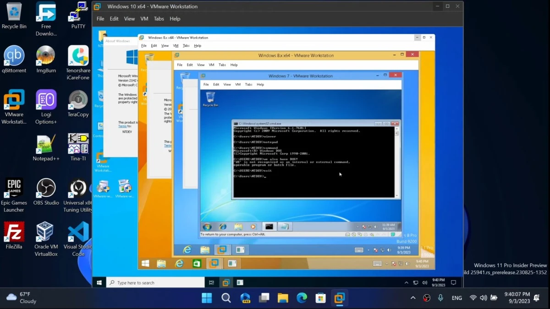550x309 pixels.
Task: Open the OBS Studio desktop shortcut
Action: (x=46, y=189)
